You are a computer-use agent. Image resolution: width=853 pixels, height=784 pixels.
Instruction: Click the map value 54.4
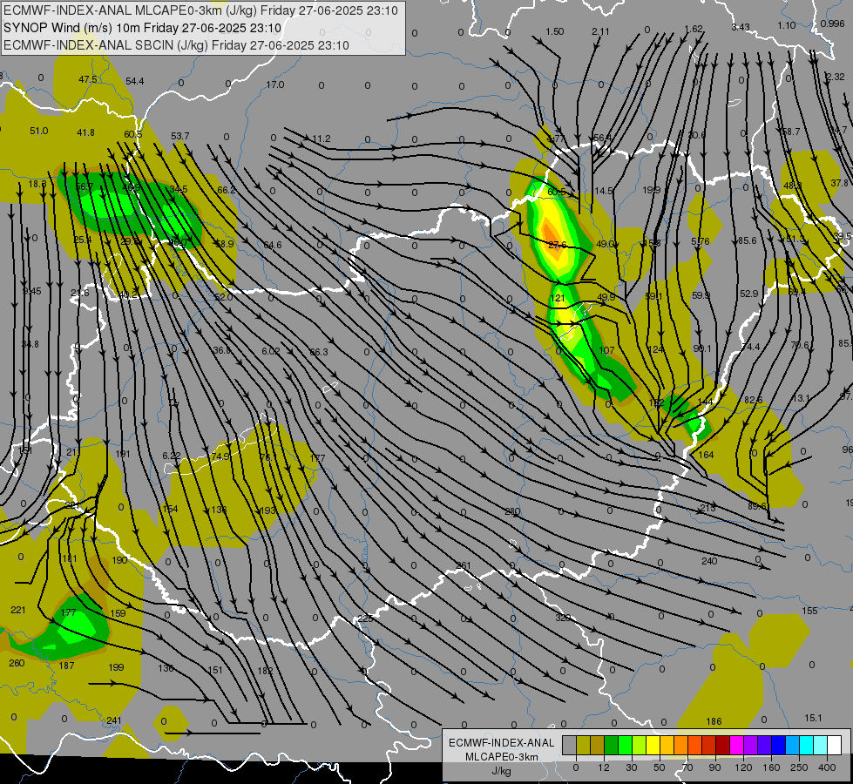(x=135, y=81)
